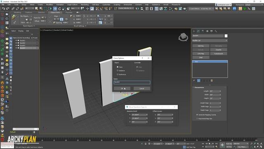Confirm Clone Options with OK button
Viewport: 264px width, 149px height.
(x=122, y=89)
